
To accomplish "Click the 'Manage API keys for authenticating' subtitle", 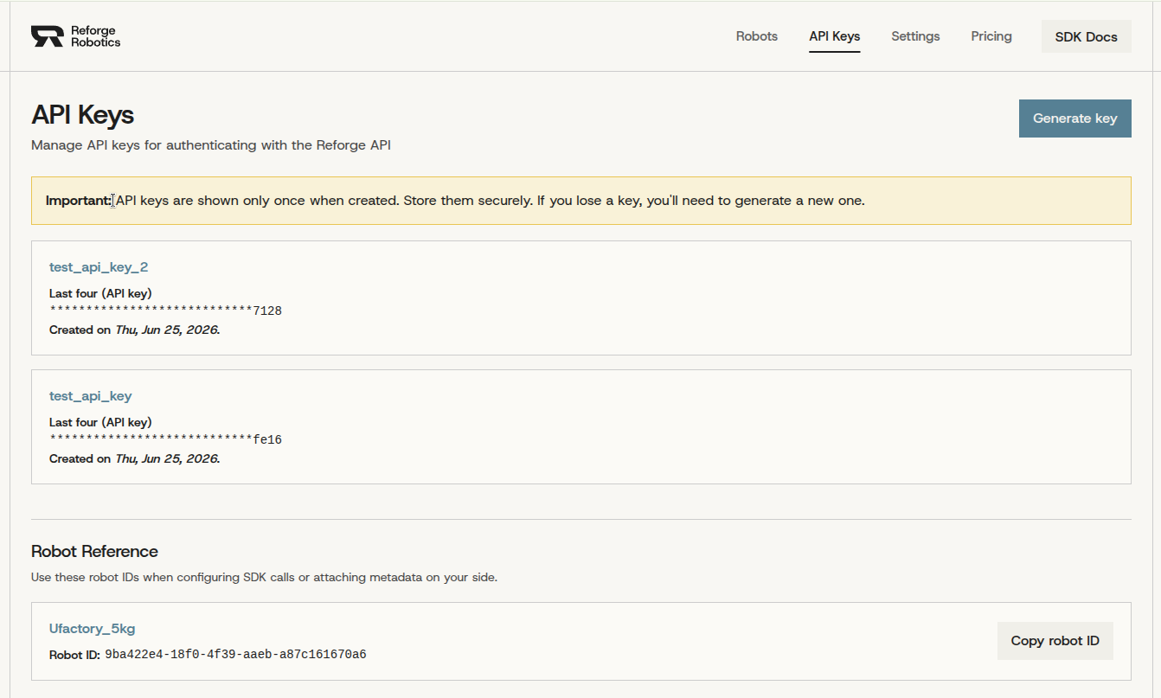I will [x=211, y=145].
